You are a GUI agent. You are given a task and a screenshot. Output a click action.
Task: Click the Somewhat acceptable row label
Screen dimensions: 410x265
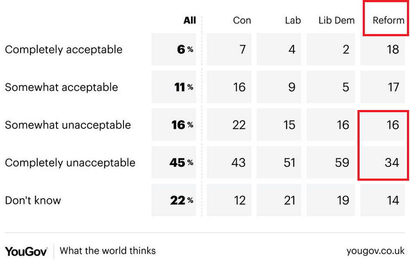61,87
